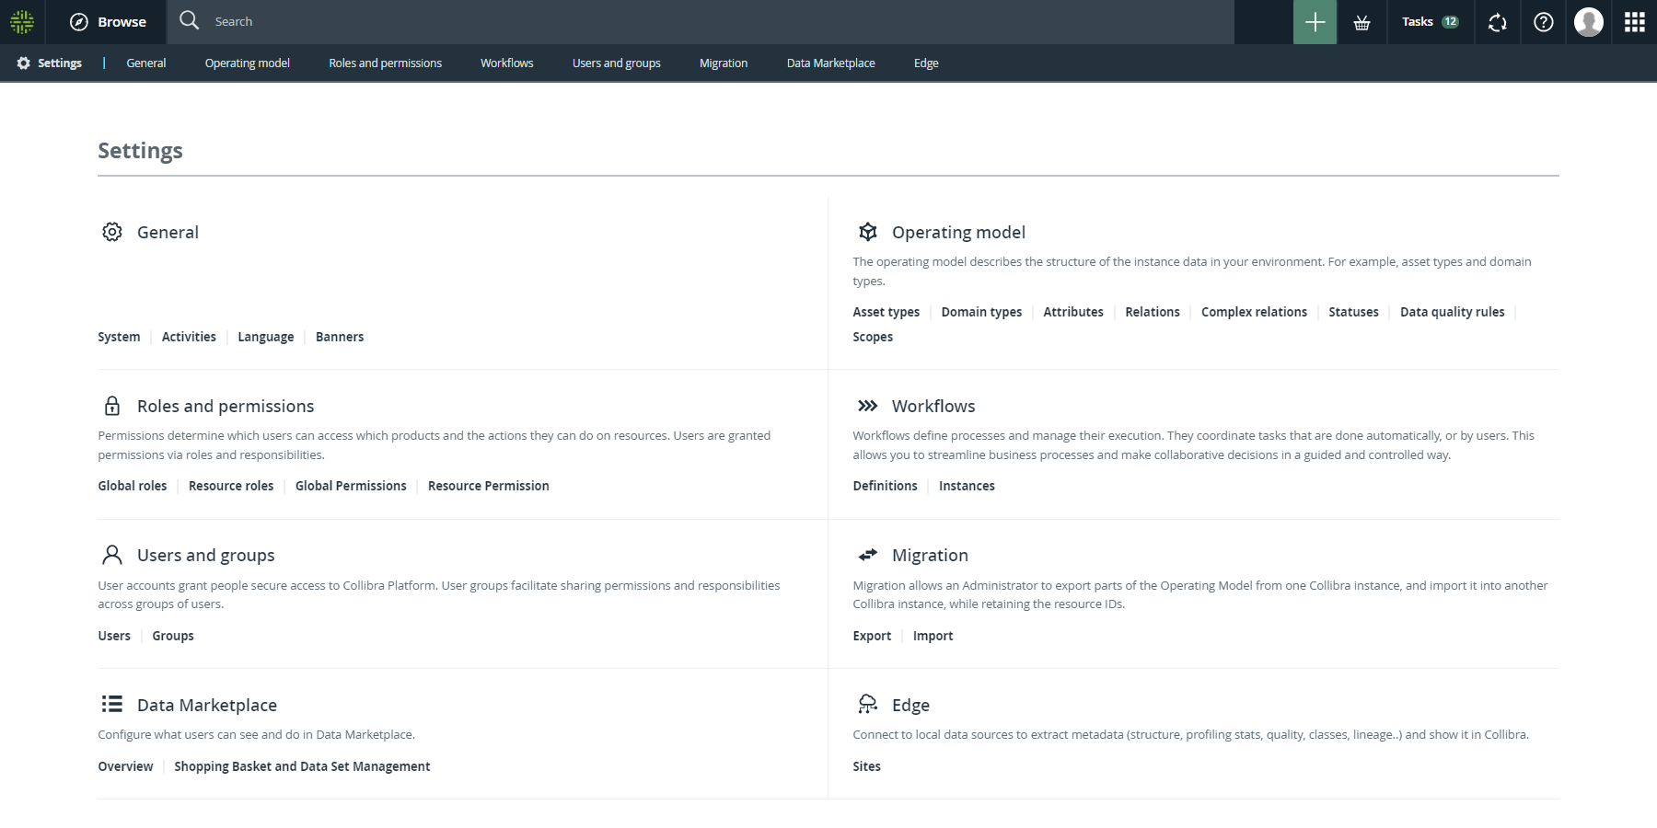This screenshot has width=1657, height=828.
Task: Open the Asset types link
Action: tap(886, 313)
